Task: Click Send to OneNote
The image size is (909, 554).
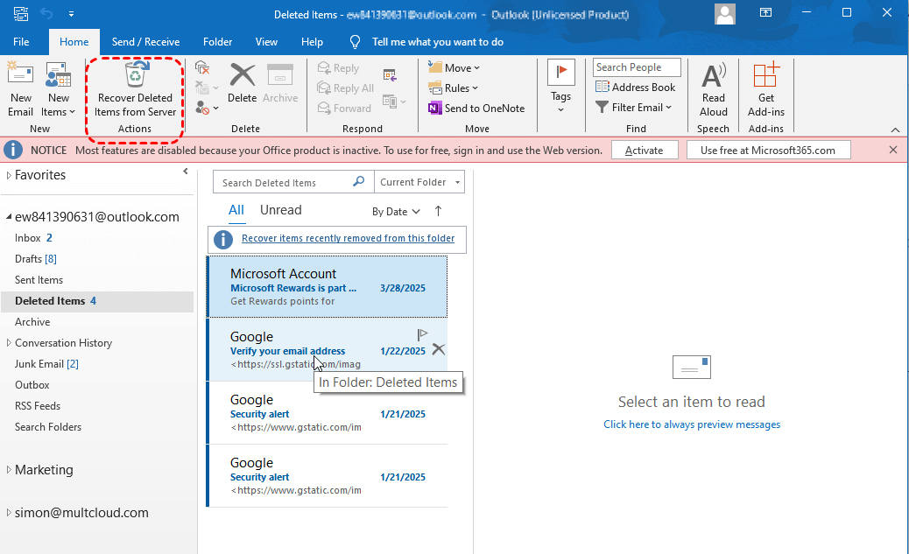Action: pyautogui.click(x=476, y=109)
